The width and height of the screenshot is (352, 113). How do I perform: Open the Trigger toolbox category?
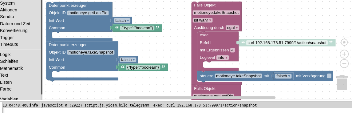7,38
